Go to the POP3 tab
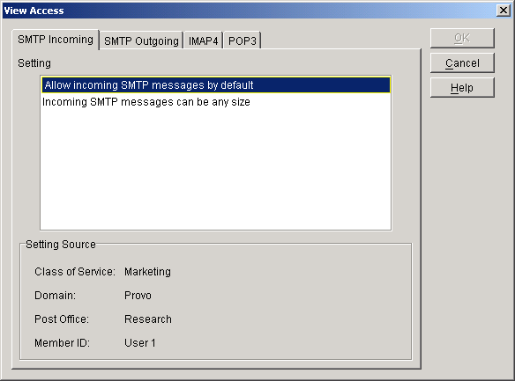This screenshot has height=381, width=515. (x=242, y=41)
